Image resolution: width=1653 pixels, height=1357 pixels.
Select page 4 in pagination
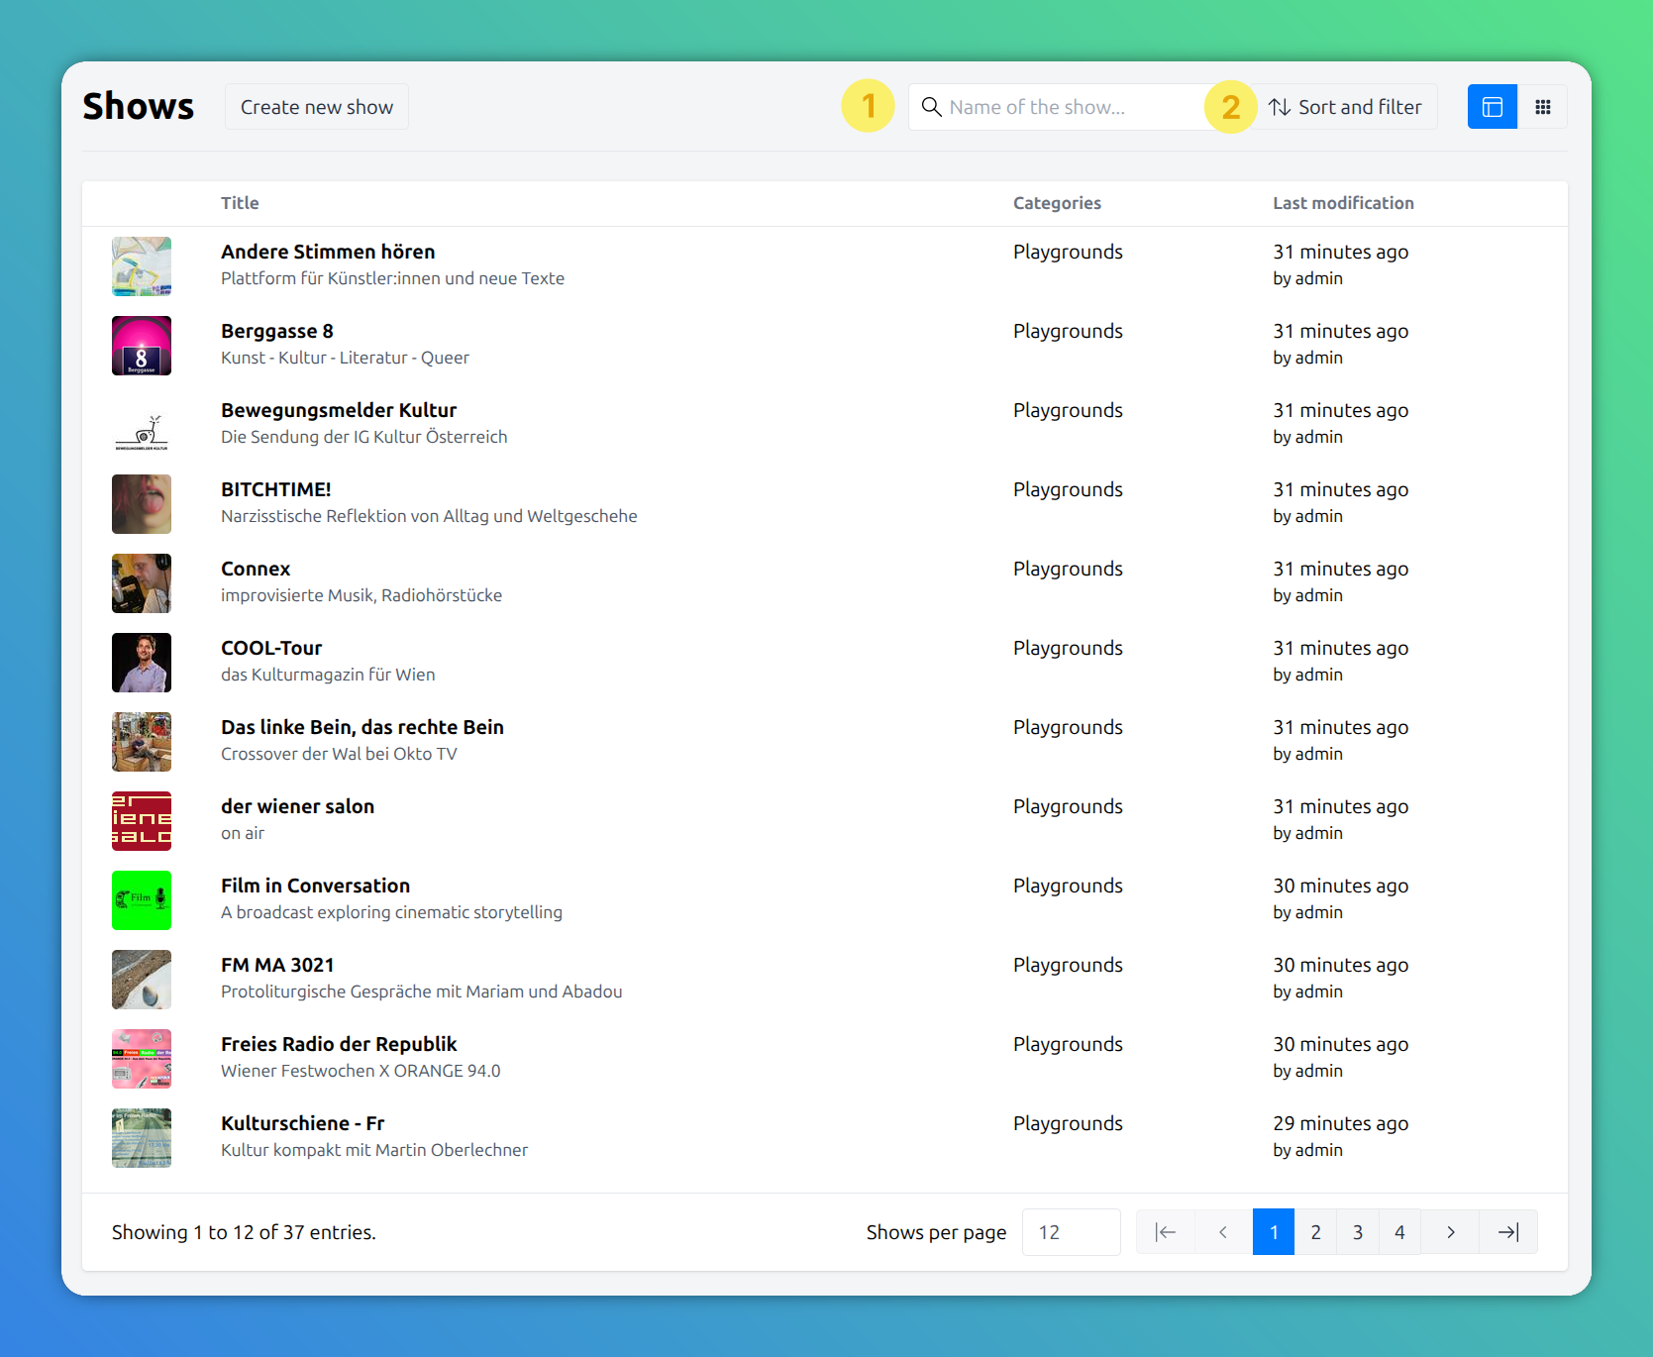pos(1399,1232)
